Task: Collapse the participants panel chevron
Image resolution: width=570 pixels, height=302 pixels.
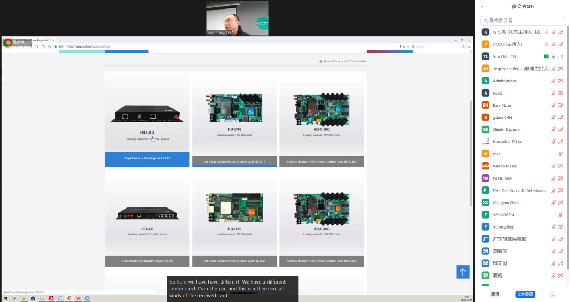Action: click(x=482, y=7)
